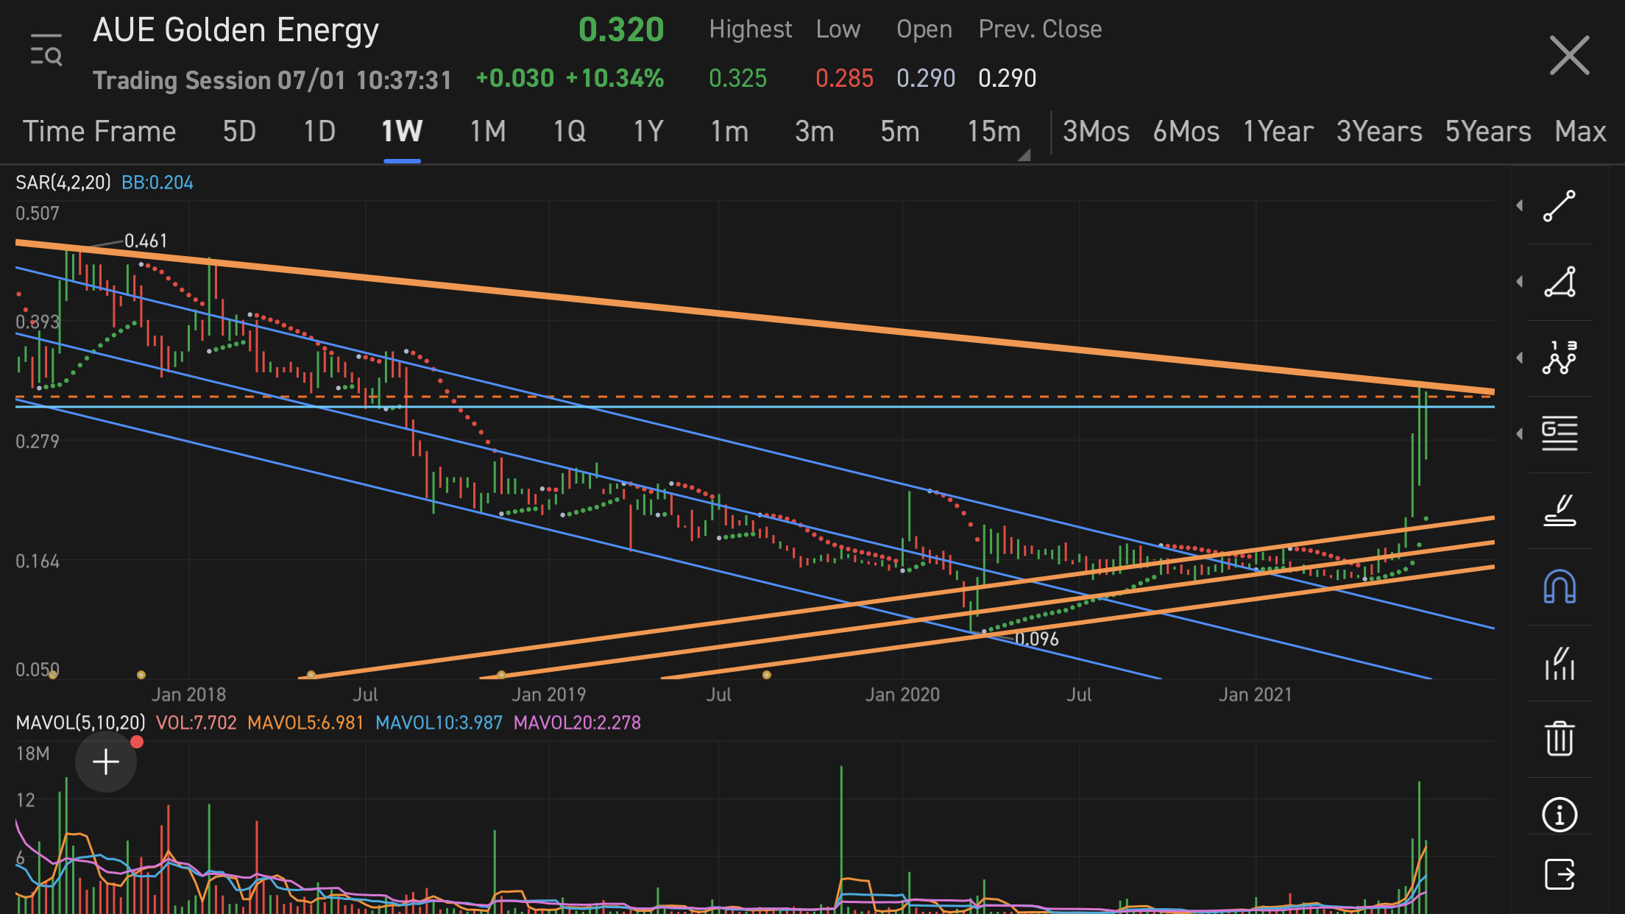This screenshot has height=914, width=1625.
Task: Expand the Fibonacci tool options
Action: pos(1519,433)
